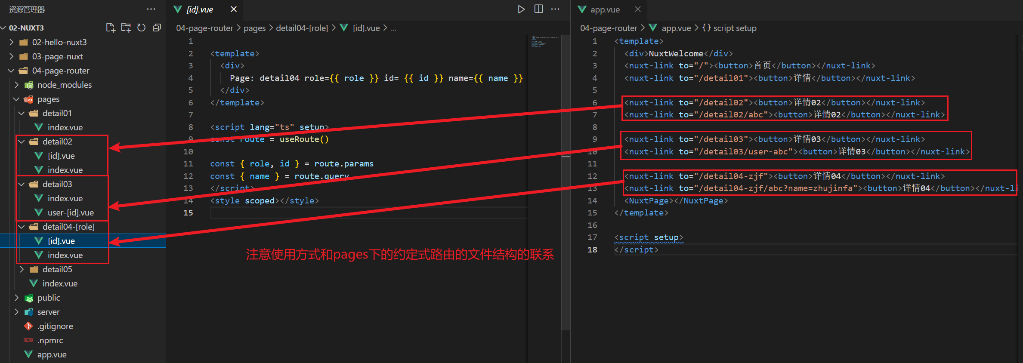Expand the detail05 folder
Screen dimensions: 1023x363
tap(22, 269)
